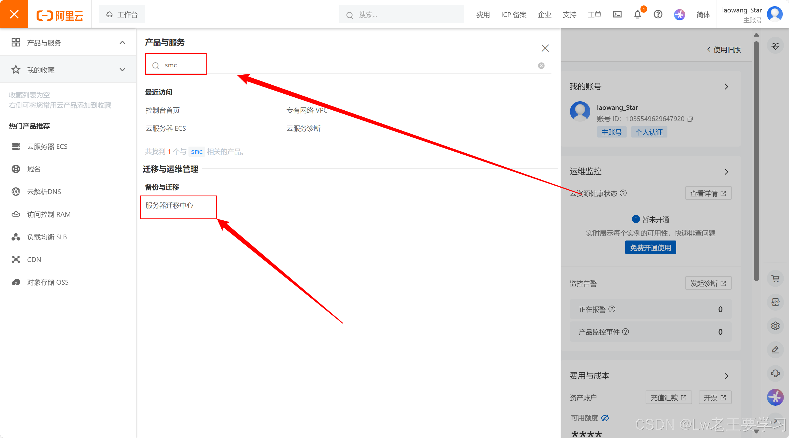Click 充值汇款 button
Image resolution: width=789 pixels, height=438 pixels.
pyautogui.click(x=668, y=397)
